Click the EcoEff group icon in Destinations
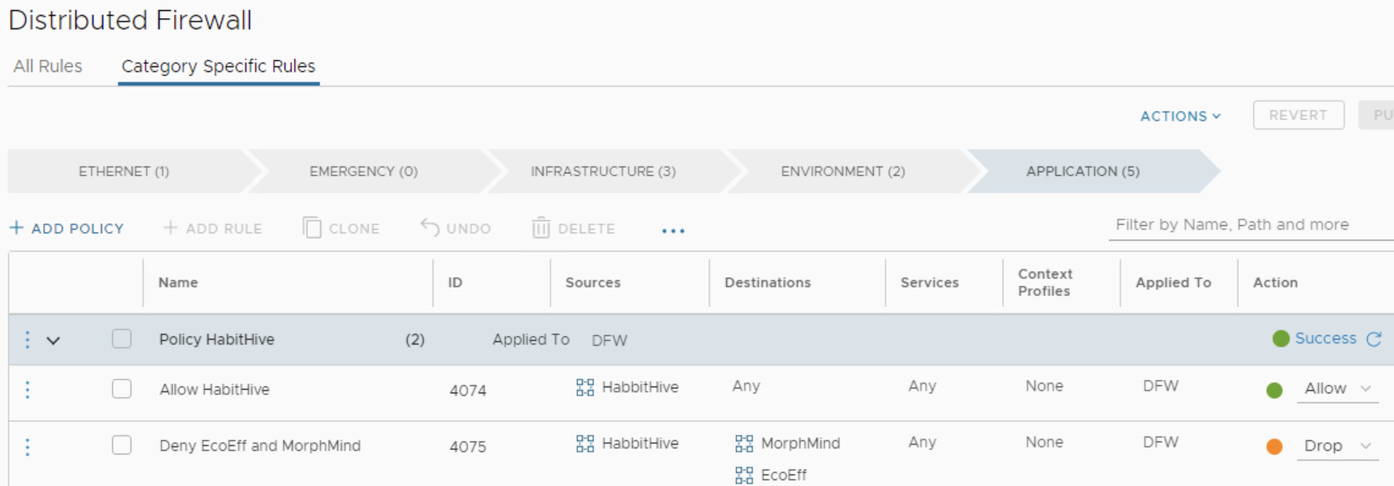Screen dimensions: 1394x486 coord(744,475)
